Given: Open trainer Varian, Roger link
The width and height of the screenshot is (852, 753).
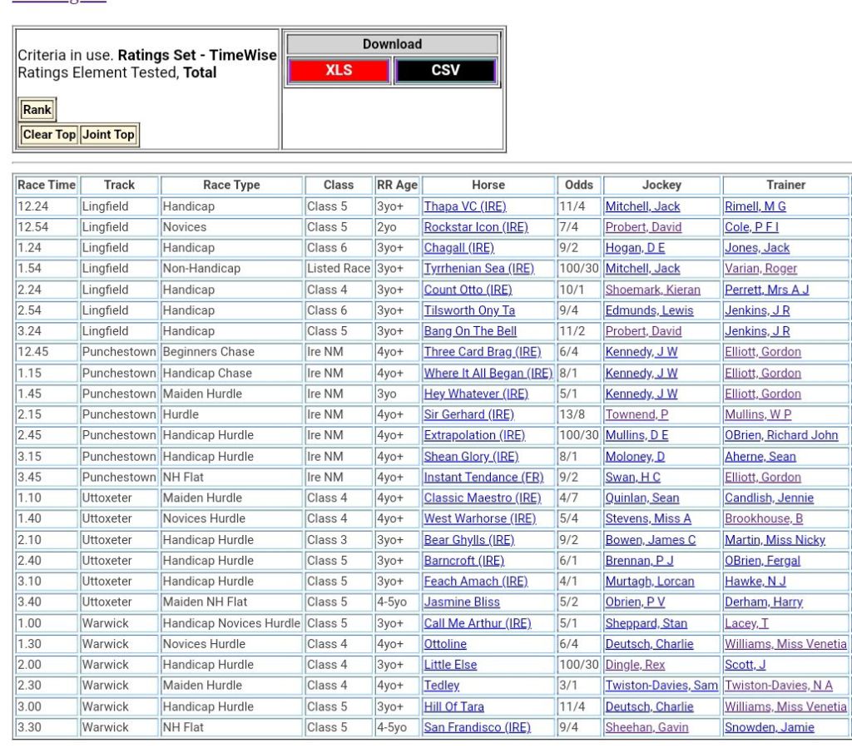Looking at the screenshot, I should coord(760,269).
